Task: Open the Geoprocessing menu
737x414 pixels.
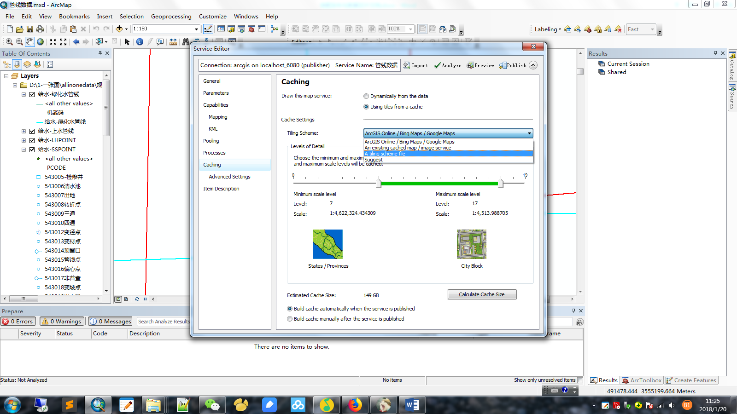Action: point(171,16)
